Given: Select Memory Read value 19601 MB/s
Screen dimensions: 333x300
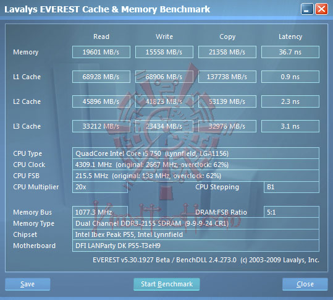Looking at the screenshot, I should 101,52.
